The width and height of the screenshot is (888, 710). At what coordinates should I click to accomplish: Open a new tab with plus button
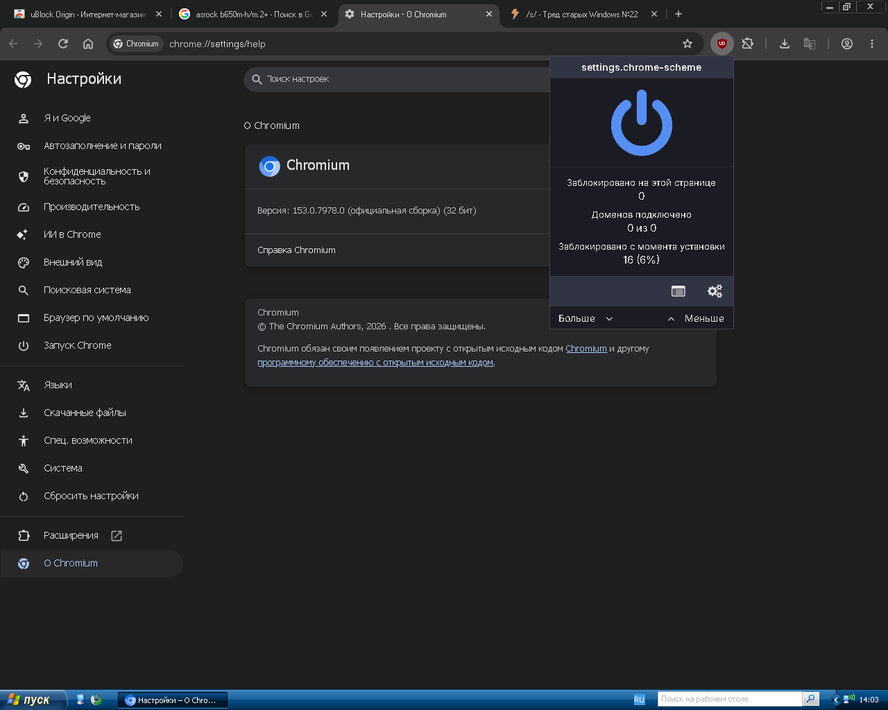tap(678, 14)
